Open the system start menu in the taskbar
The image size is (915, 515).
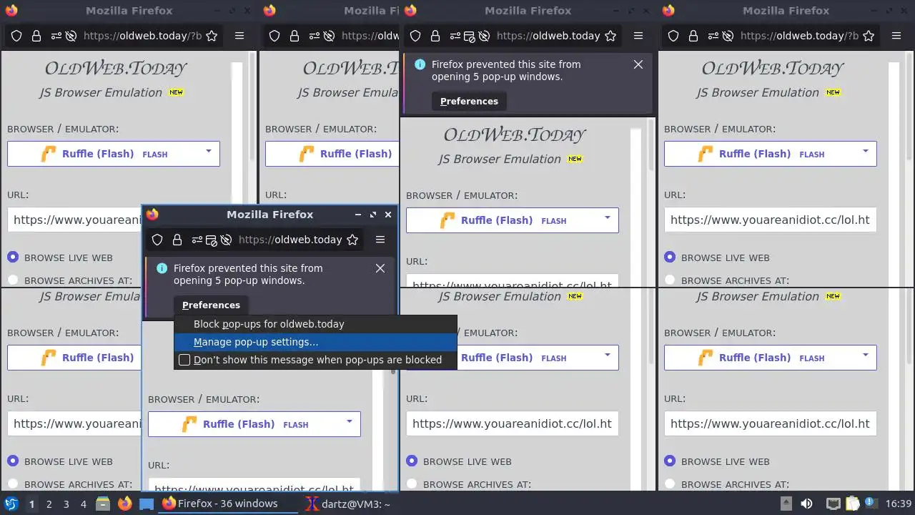click(11, 504)
